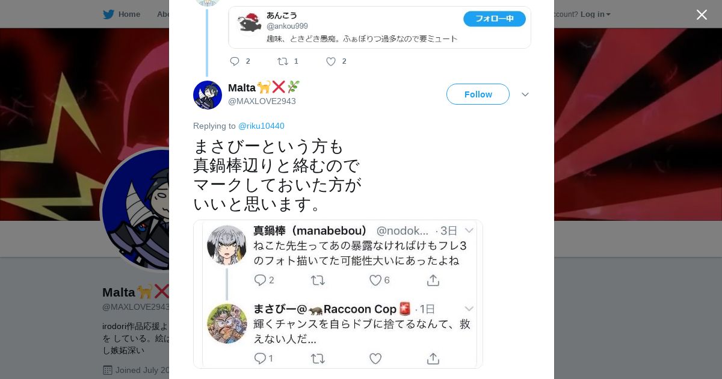Toggle the フォロー中 following button for あんこう

(495, 19)
